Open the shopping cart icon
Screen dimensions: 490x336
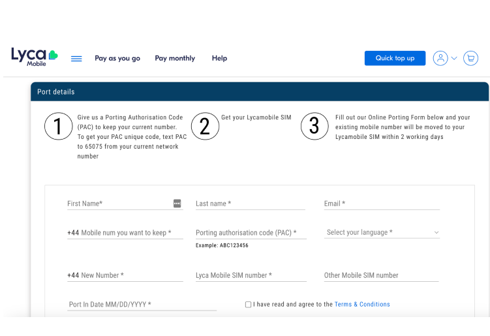pos(470,58)
